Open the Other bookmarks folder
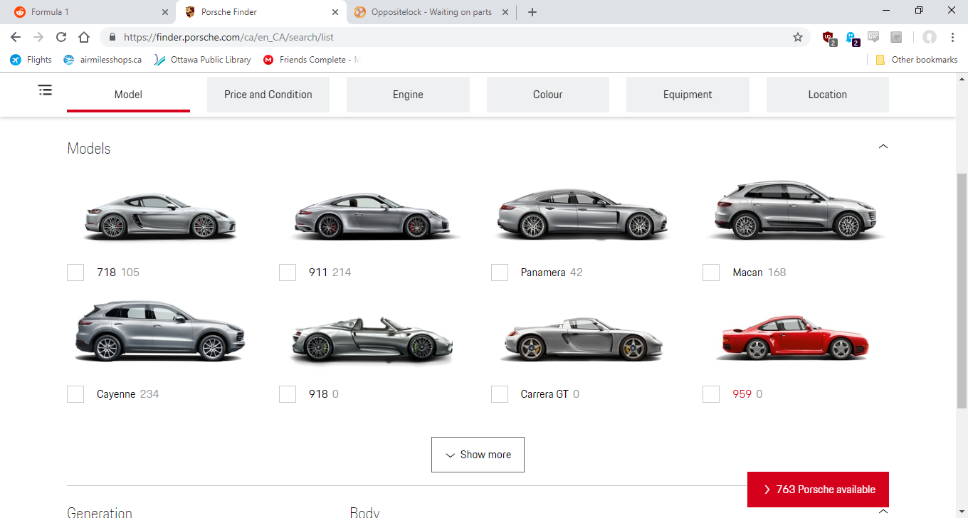The height and width of the screenshot is (518, 968). coord(917,60)
